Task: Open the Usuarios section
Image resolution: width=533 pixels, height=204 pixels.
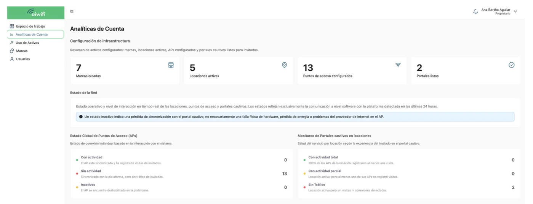Action: click(x=23, y=59)
